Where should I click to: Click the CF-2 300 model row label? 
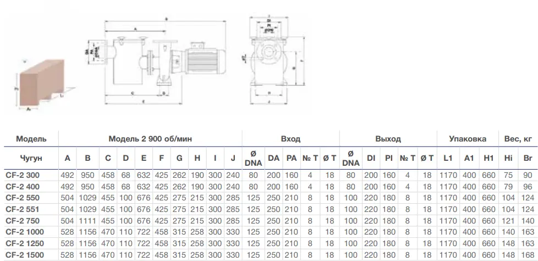coord(23,175)
